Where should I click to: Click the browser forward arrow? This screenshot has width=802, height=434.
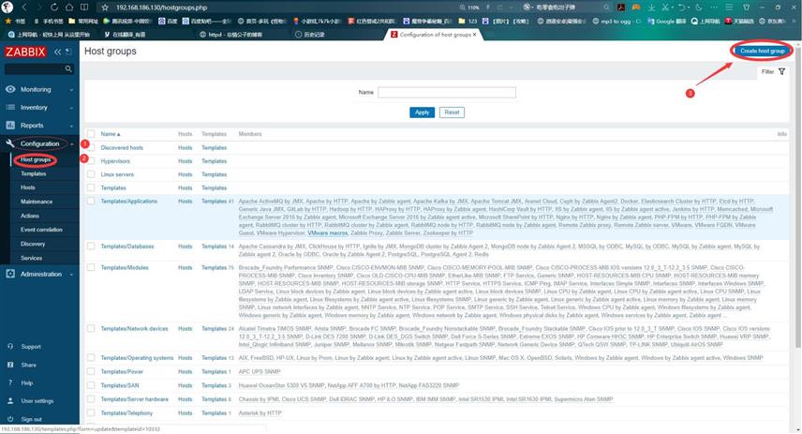(x=38, y=7)
